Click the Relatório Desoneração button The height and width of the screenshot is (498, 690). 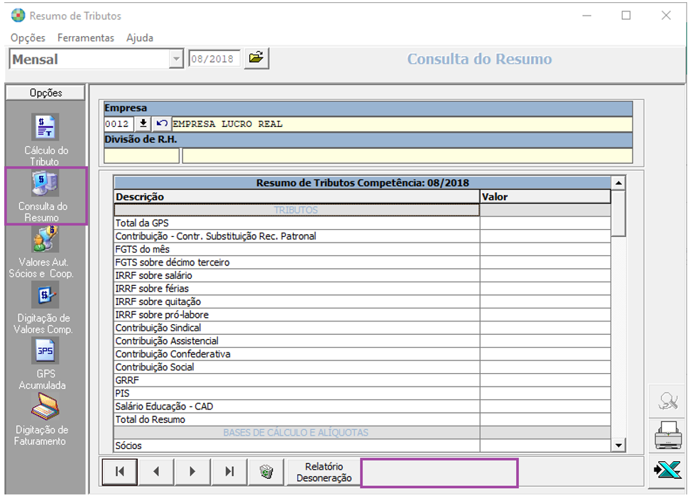pyautogui.click(x=324, y=472)
